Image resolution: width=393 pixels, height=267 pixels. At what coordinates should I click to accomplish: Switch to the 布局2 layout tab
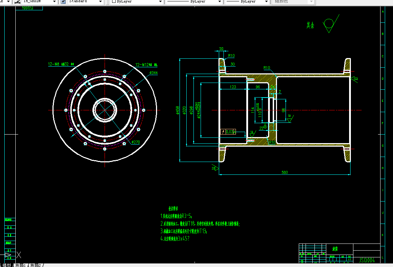(35, 265)
